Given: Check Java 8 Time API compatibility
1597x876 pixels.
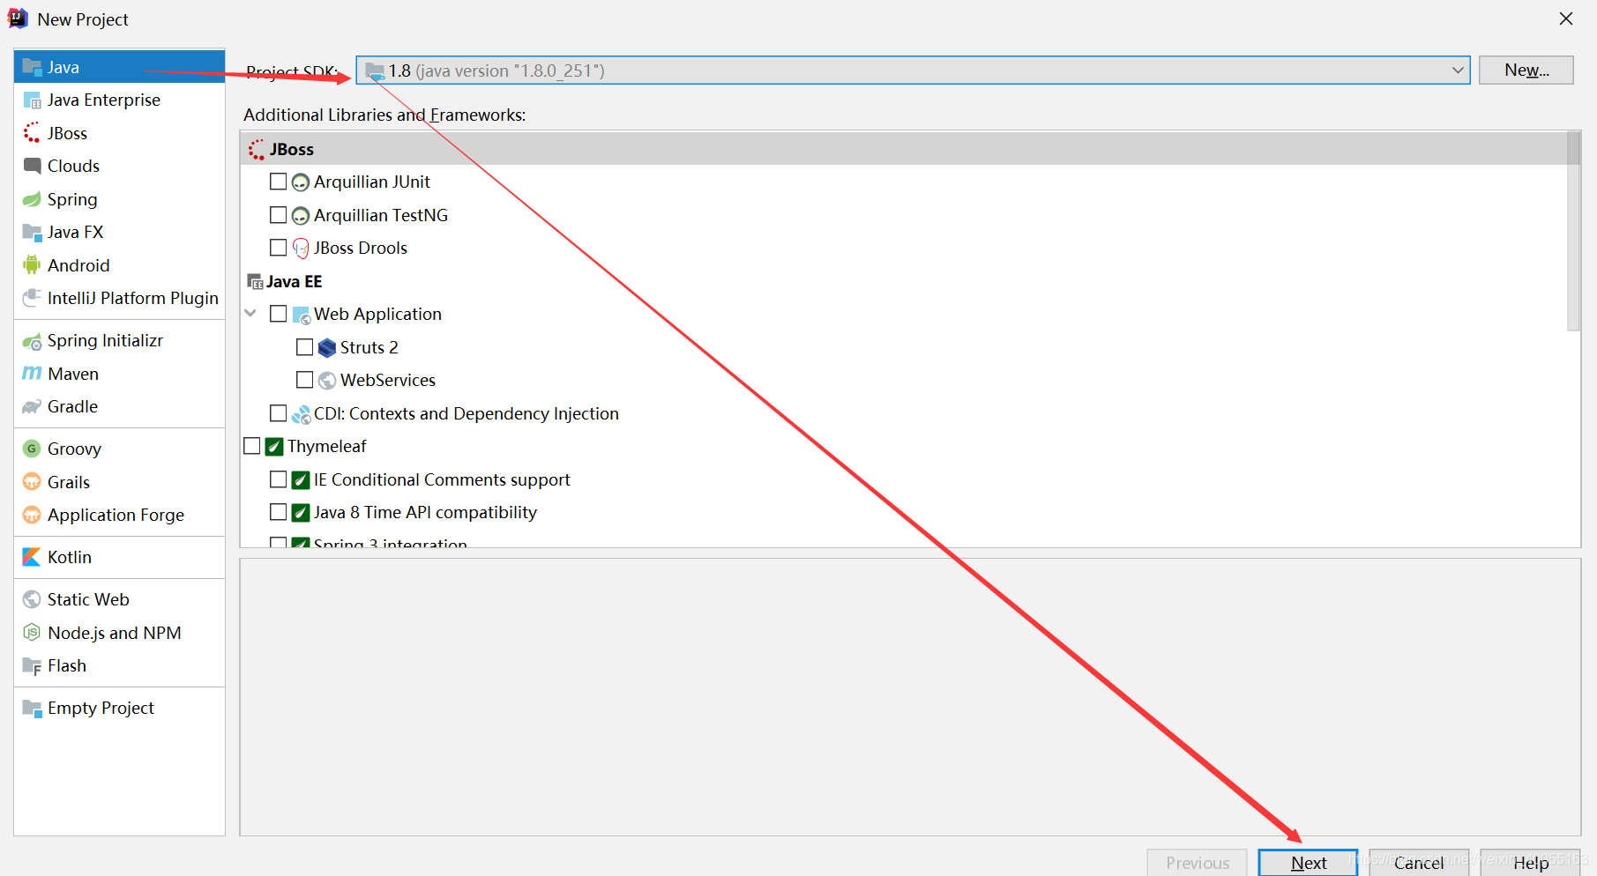Looking at the screenshot, I should 278,512.
